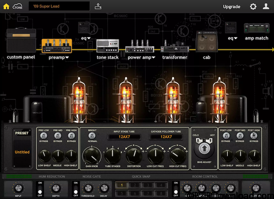Select the cab speaker cabinet icon
Viewport: 274px width, 199px height.
coord(207,42)
